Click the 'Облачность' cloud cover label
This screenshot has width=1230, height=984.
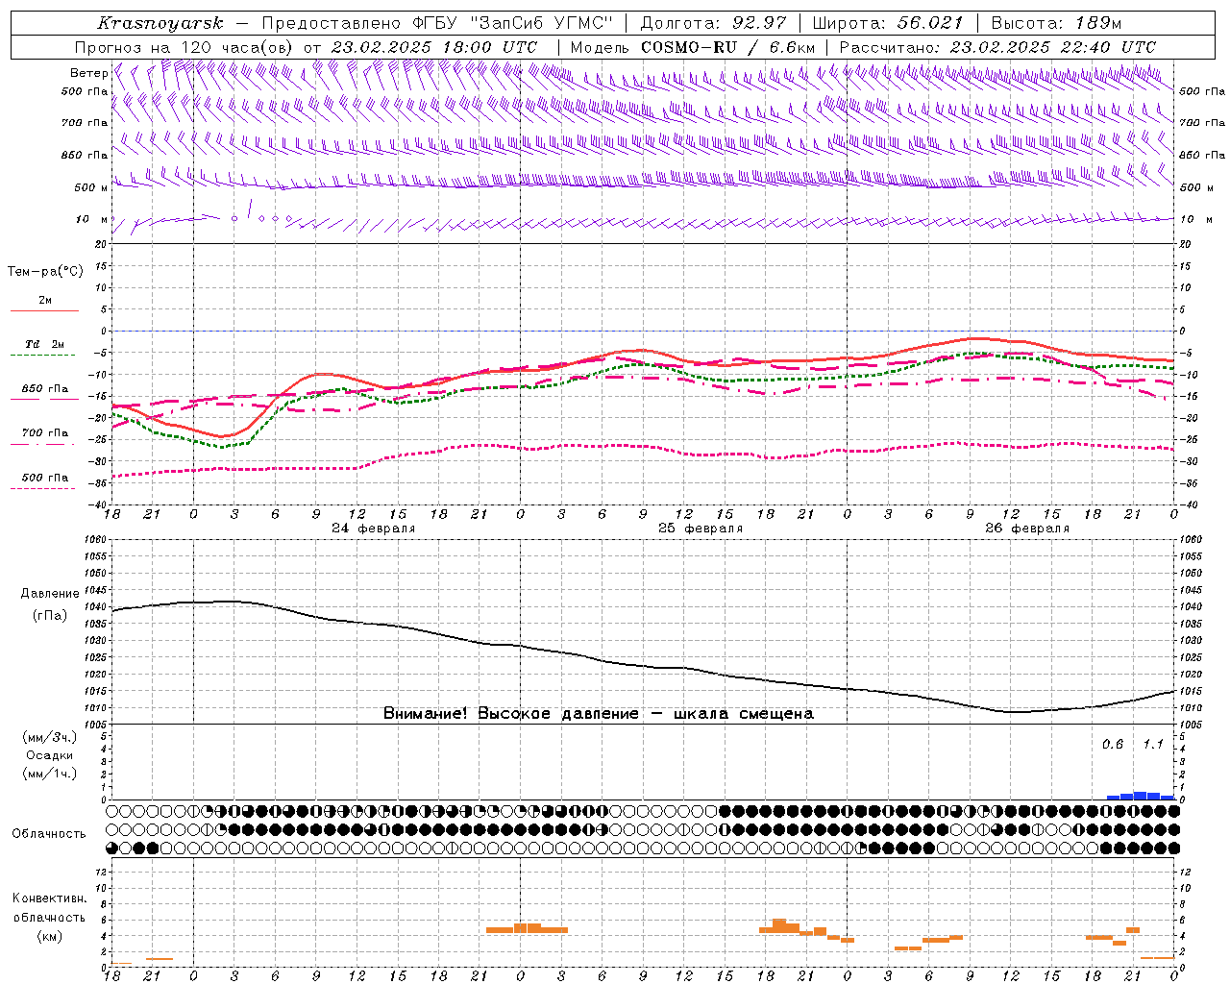pyautogui.click(x=49, y=834)
